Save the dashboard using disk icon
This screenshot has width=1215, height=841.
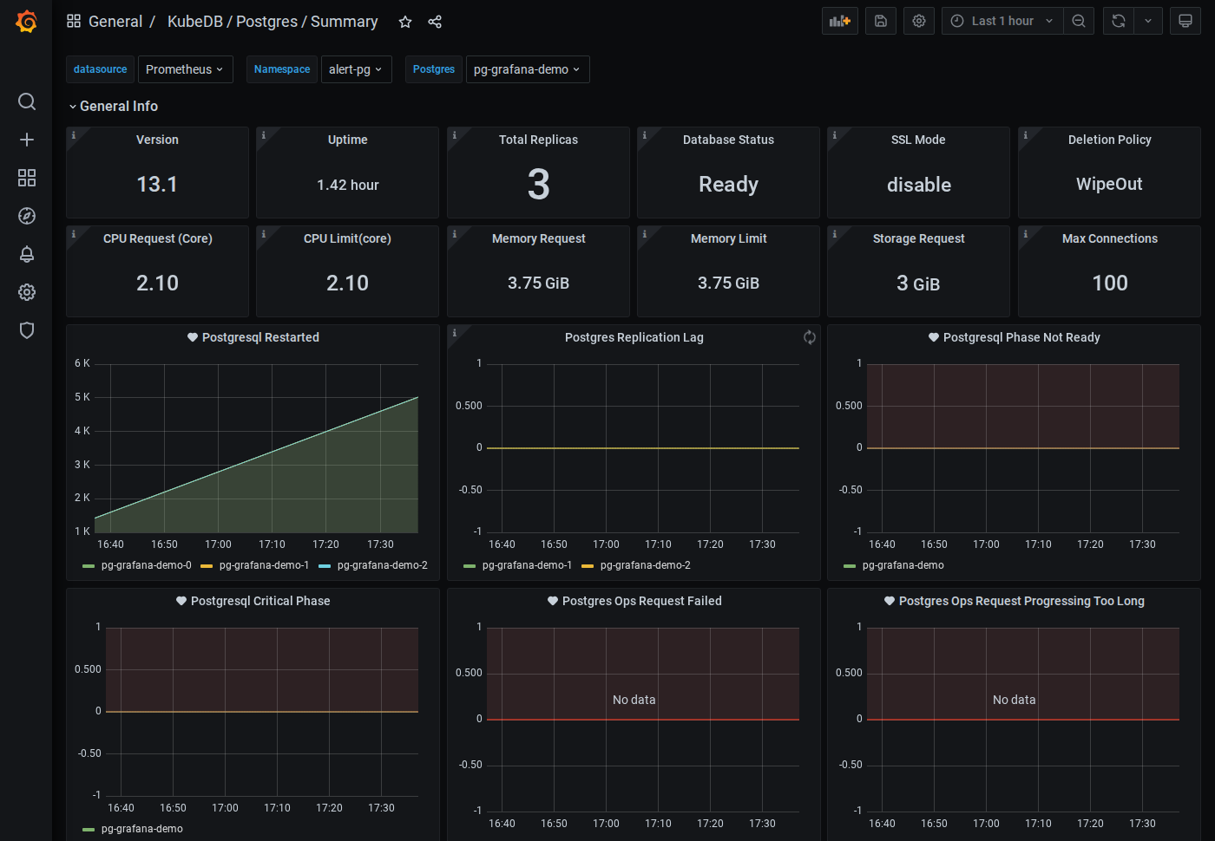click(881, 21)
